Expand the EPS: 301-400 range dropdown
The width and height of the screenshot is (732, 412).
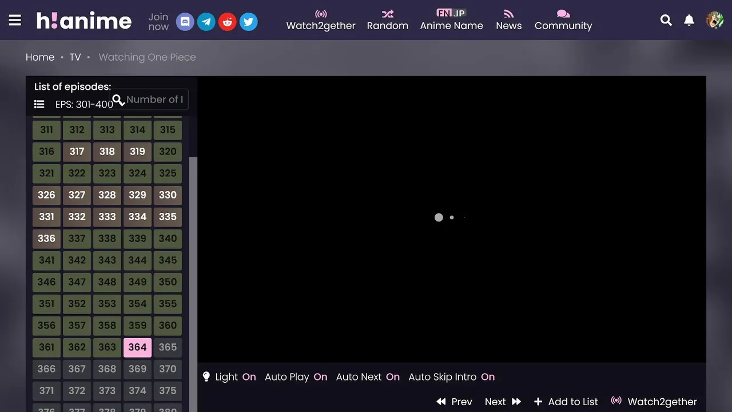coord(84,104)
